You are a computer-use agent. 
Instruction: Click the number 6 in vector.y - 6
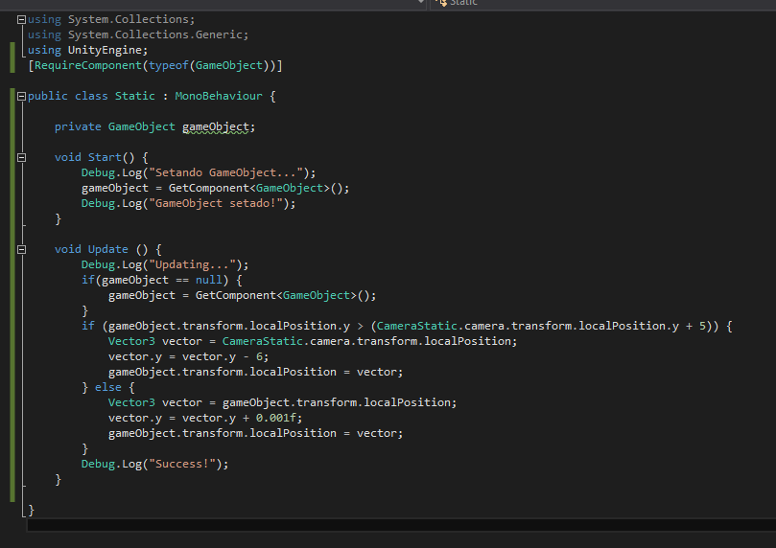[x=259, y=356]
